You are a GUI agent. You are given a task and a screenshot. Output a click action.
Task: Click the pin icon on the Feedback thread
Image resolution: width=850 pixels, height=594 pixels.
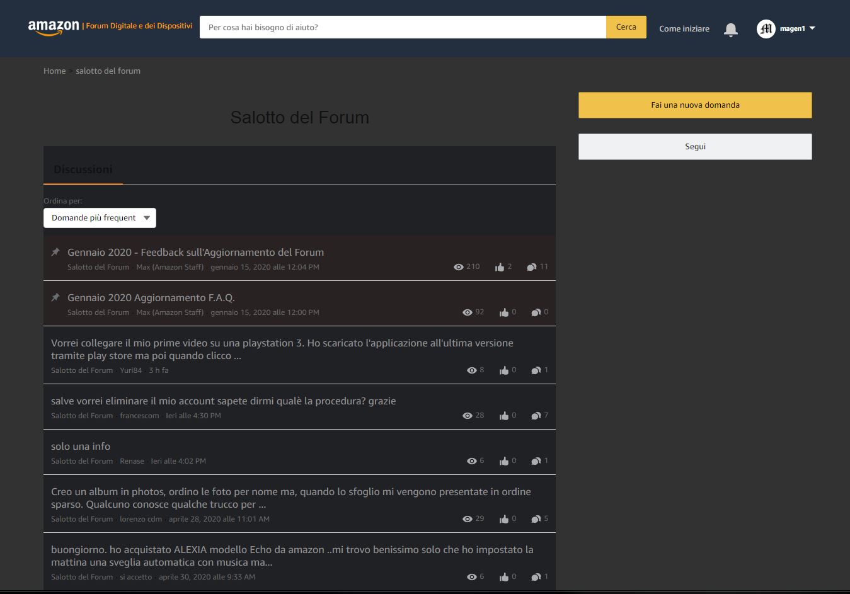pyautogui.click(x=55, y=251)
